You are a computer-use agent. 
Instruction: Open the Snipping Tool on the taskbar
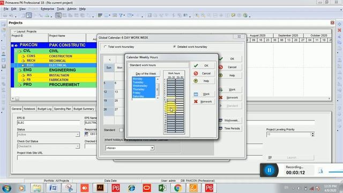point(69,188)
